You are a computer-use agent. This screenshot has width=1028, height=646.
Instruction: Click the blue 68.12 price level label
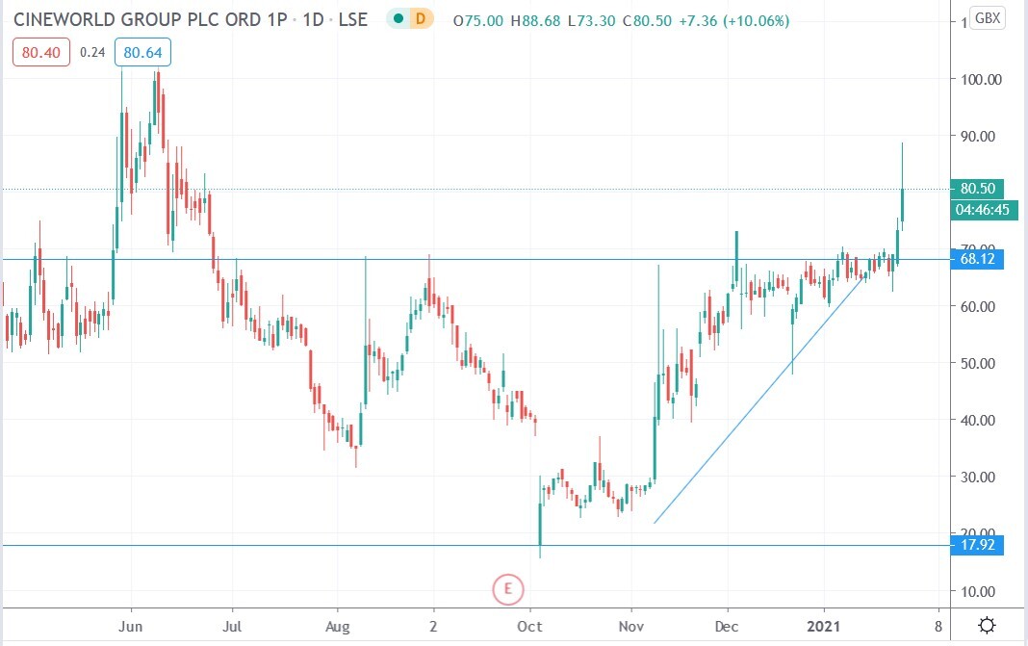coord(978,259)
